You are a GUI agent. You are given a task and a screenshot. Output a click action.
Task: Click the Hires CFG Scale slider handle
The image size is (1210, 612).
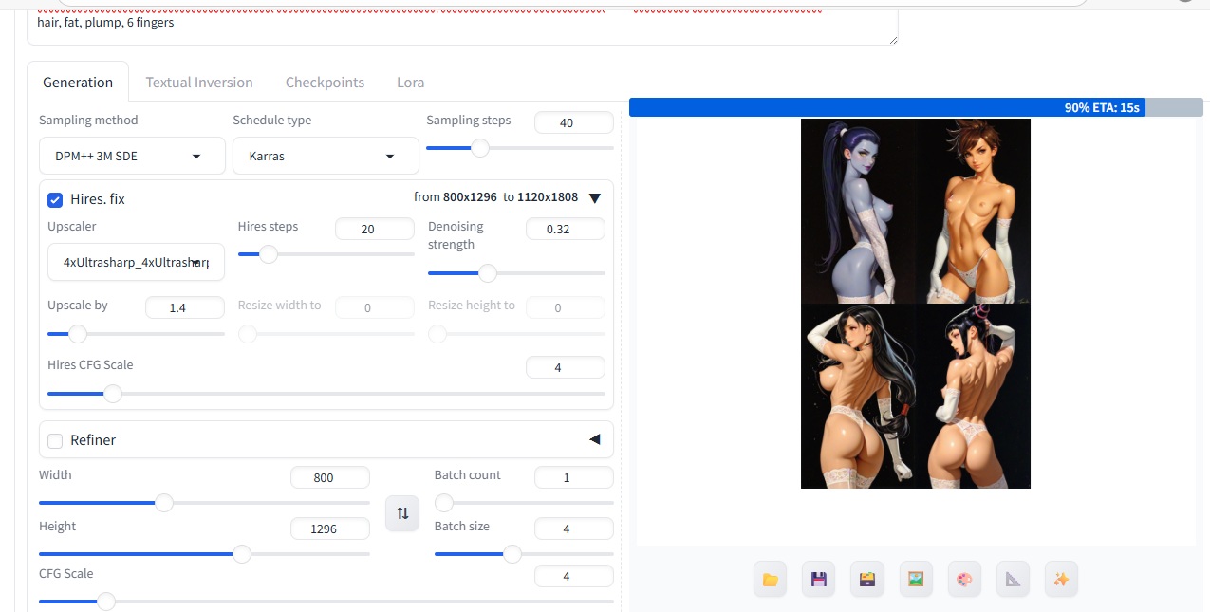pos(113,394)
